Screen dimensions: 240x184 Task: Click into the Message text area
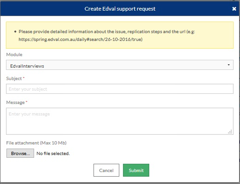pyautogui.click(x=120, y=121)
